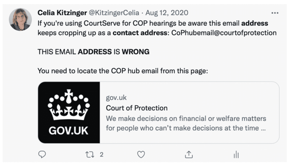Open the Court of Protection card title
Viewport: 290px width, 163px height.
point(137,108)
